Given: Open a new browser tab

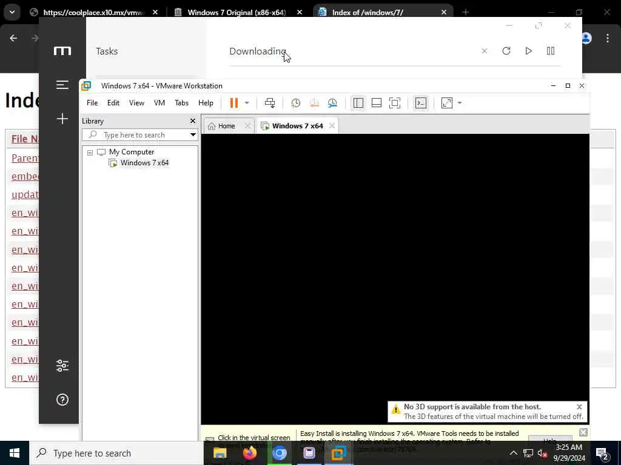Looking at the screenshot, I should coord(465,12).
